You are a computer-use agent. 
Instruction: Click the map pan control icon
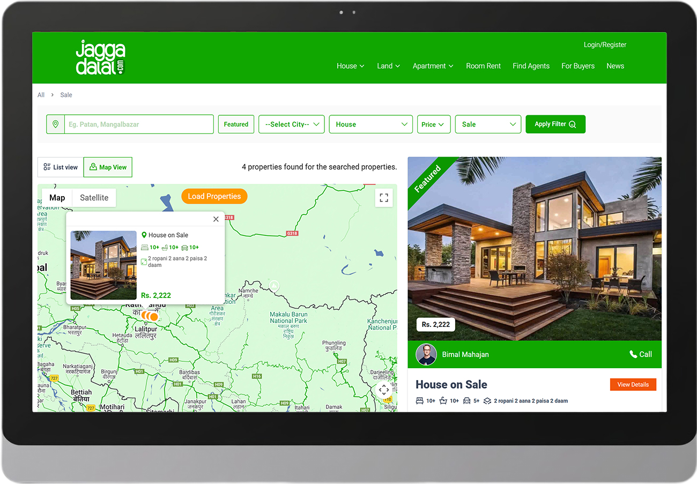[x=383, y=390]
